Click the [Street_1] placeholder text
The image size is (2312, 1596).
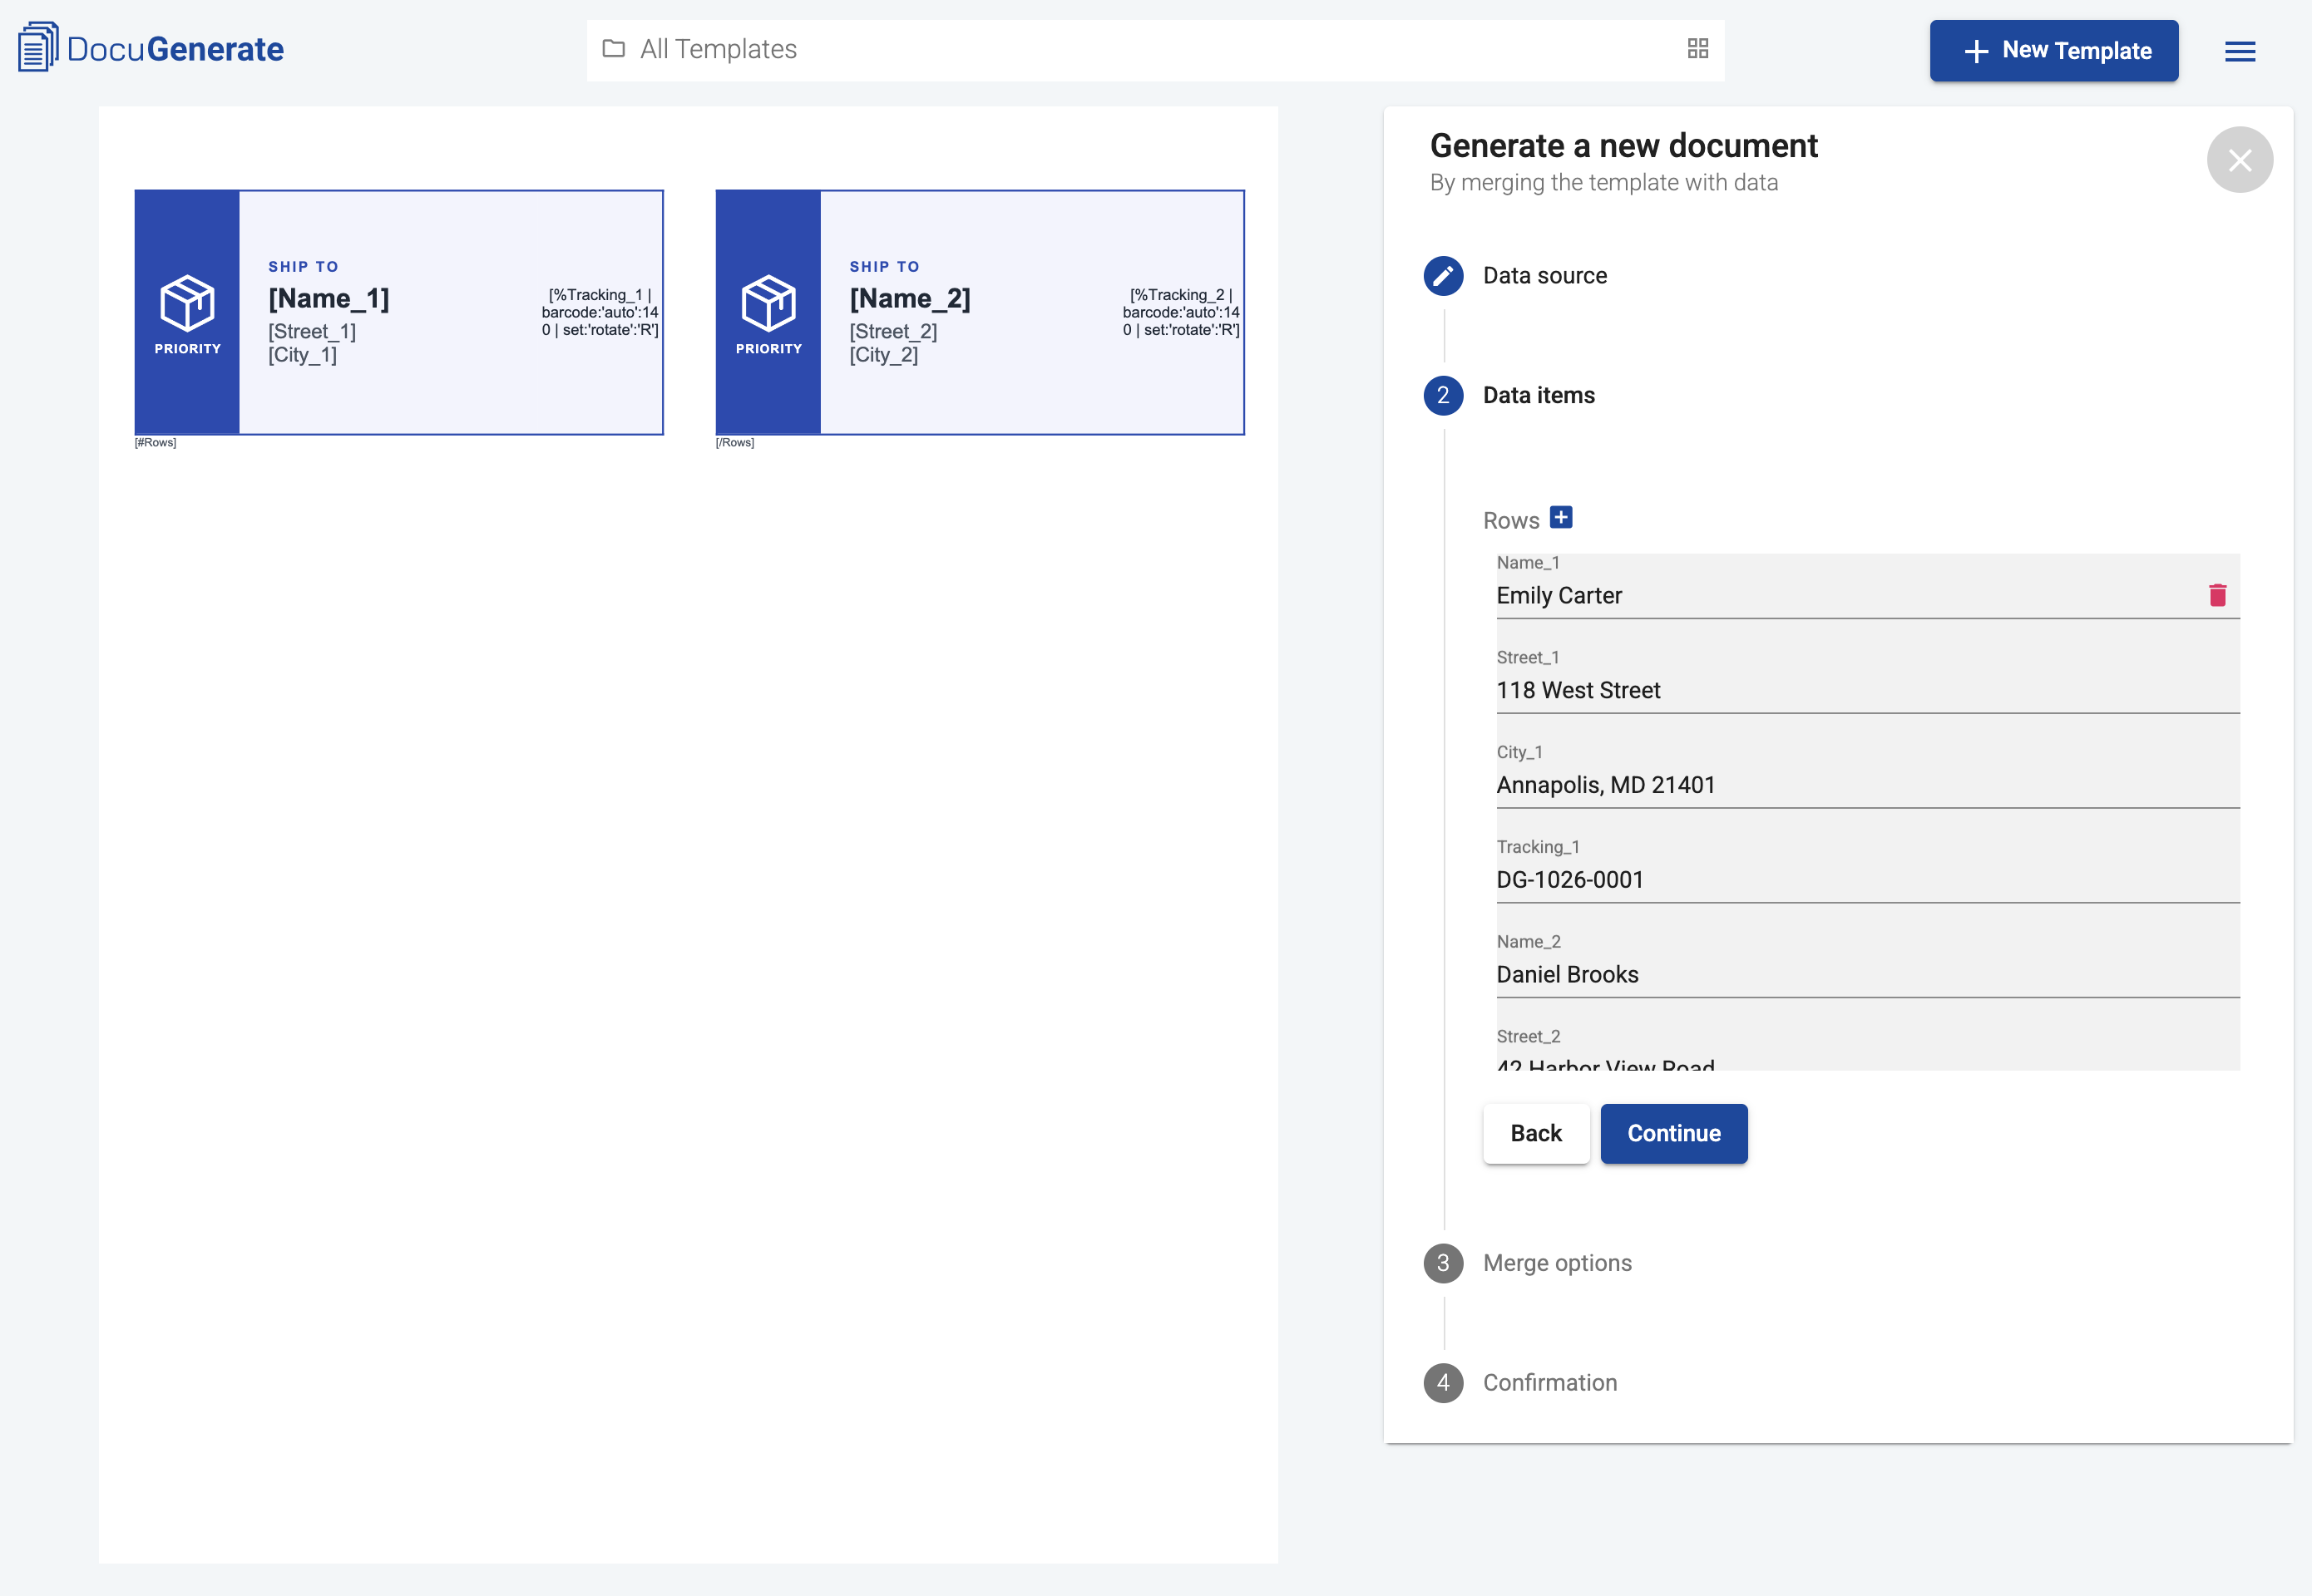(x=312, y=331)
